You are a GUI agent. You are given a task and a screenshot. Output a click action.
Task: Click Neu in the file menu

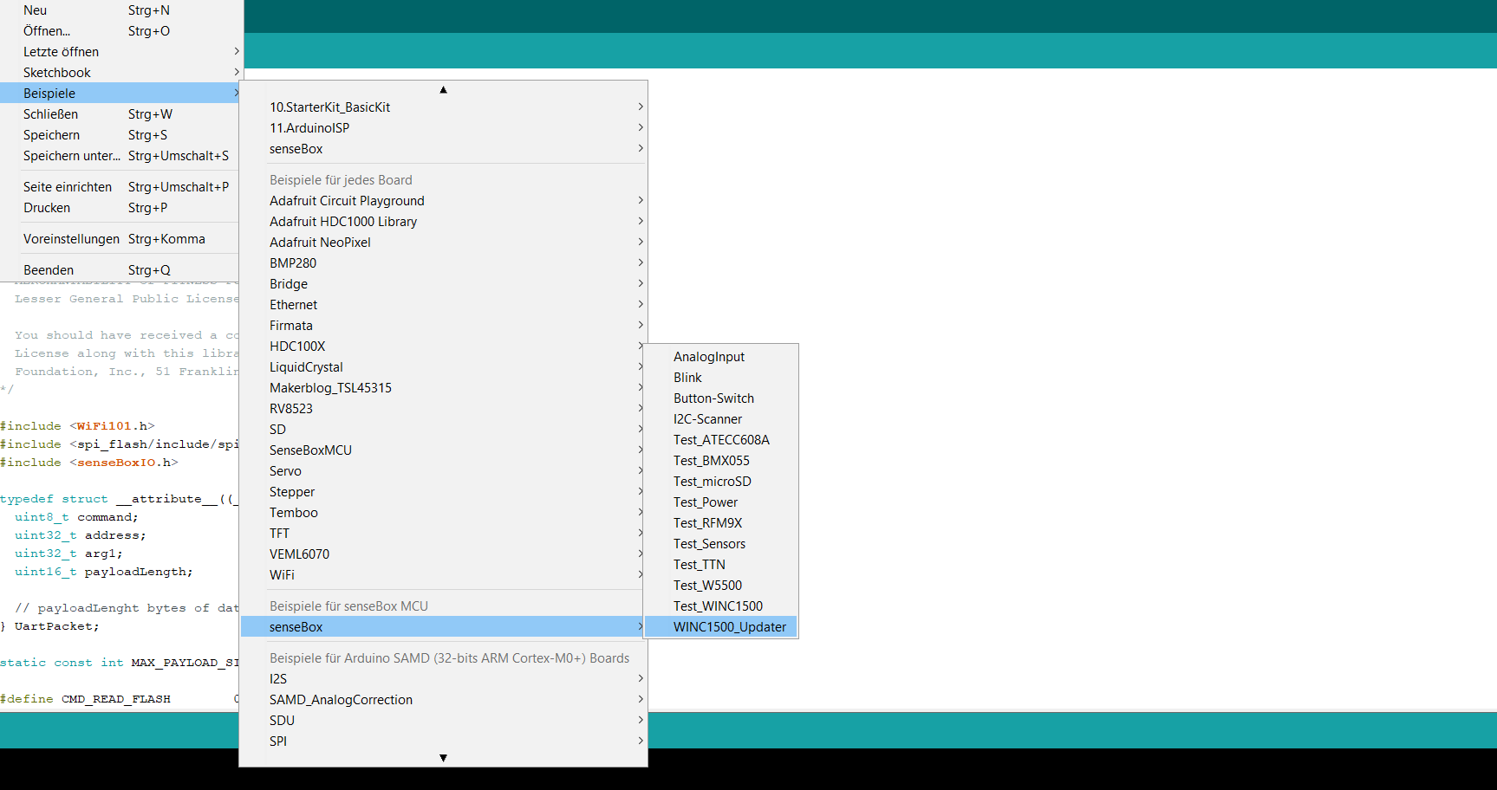tap(120, 10)
